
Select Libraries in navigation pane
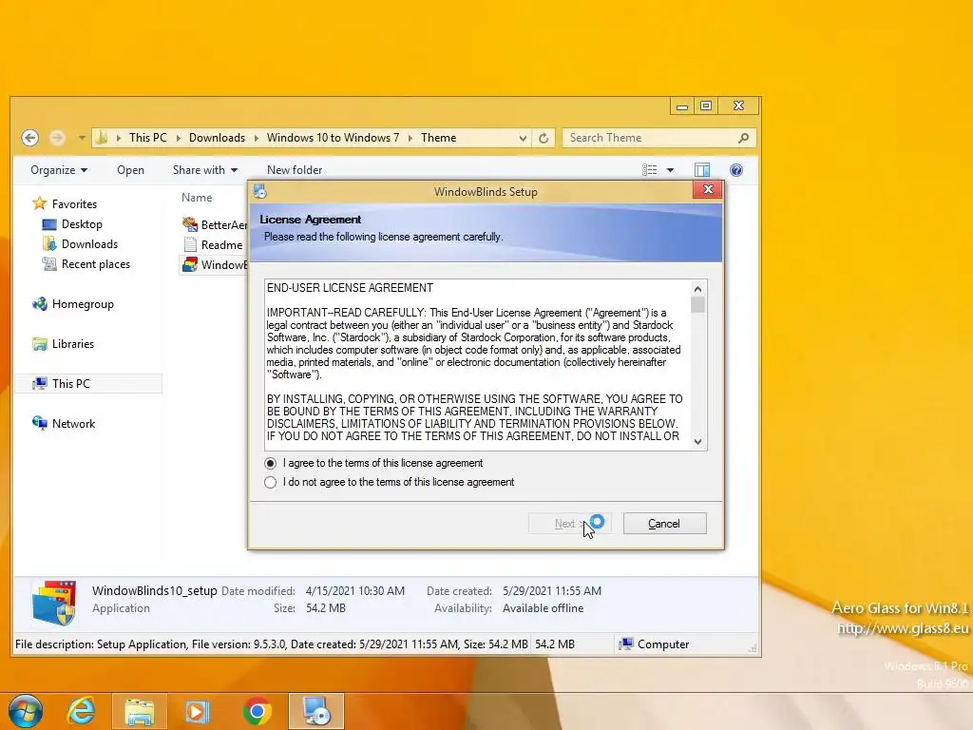(64, 344)
